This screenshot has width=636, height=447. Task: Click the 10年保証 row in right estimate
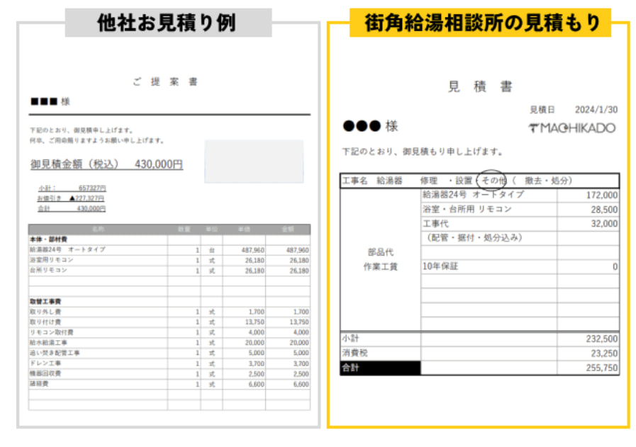tap(519, 267)
